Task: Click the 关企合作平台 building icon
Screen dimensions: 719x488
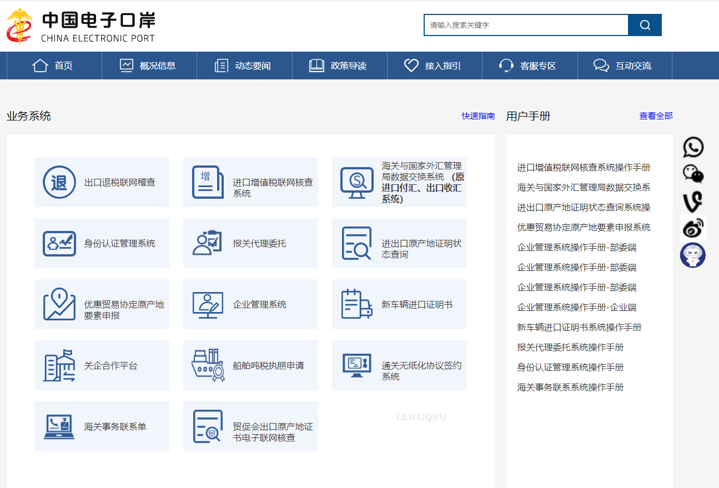Action: 59,365
